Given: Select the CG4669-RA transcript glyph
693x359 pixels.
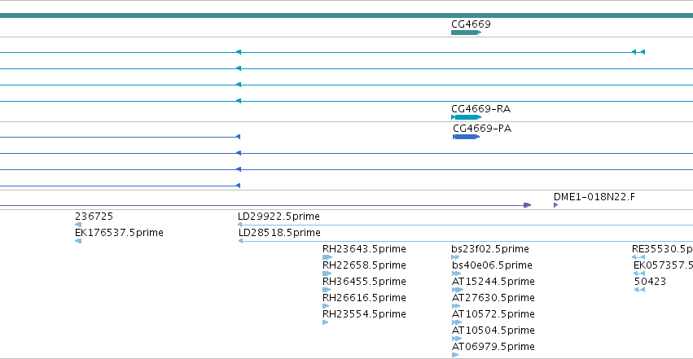Looking at the screenshot, I should [467, 117].
